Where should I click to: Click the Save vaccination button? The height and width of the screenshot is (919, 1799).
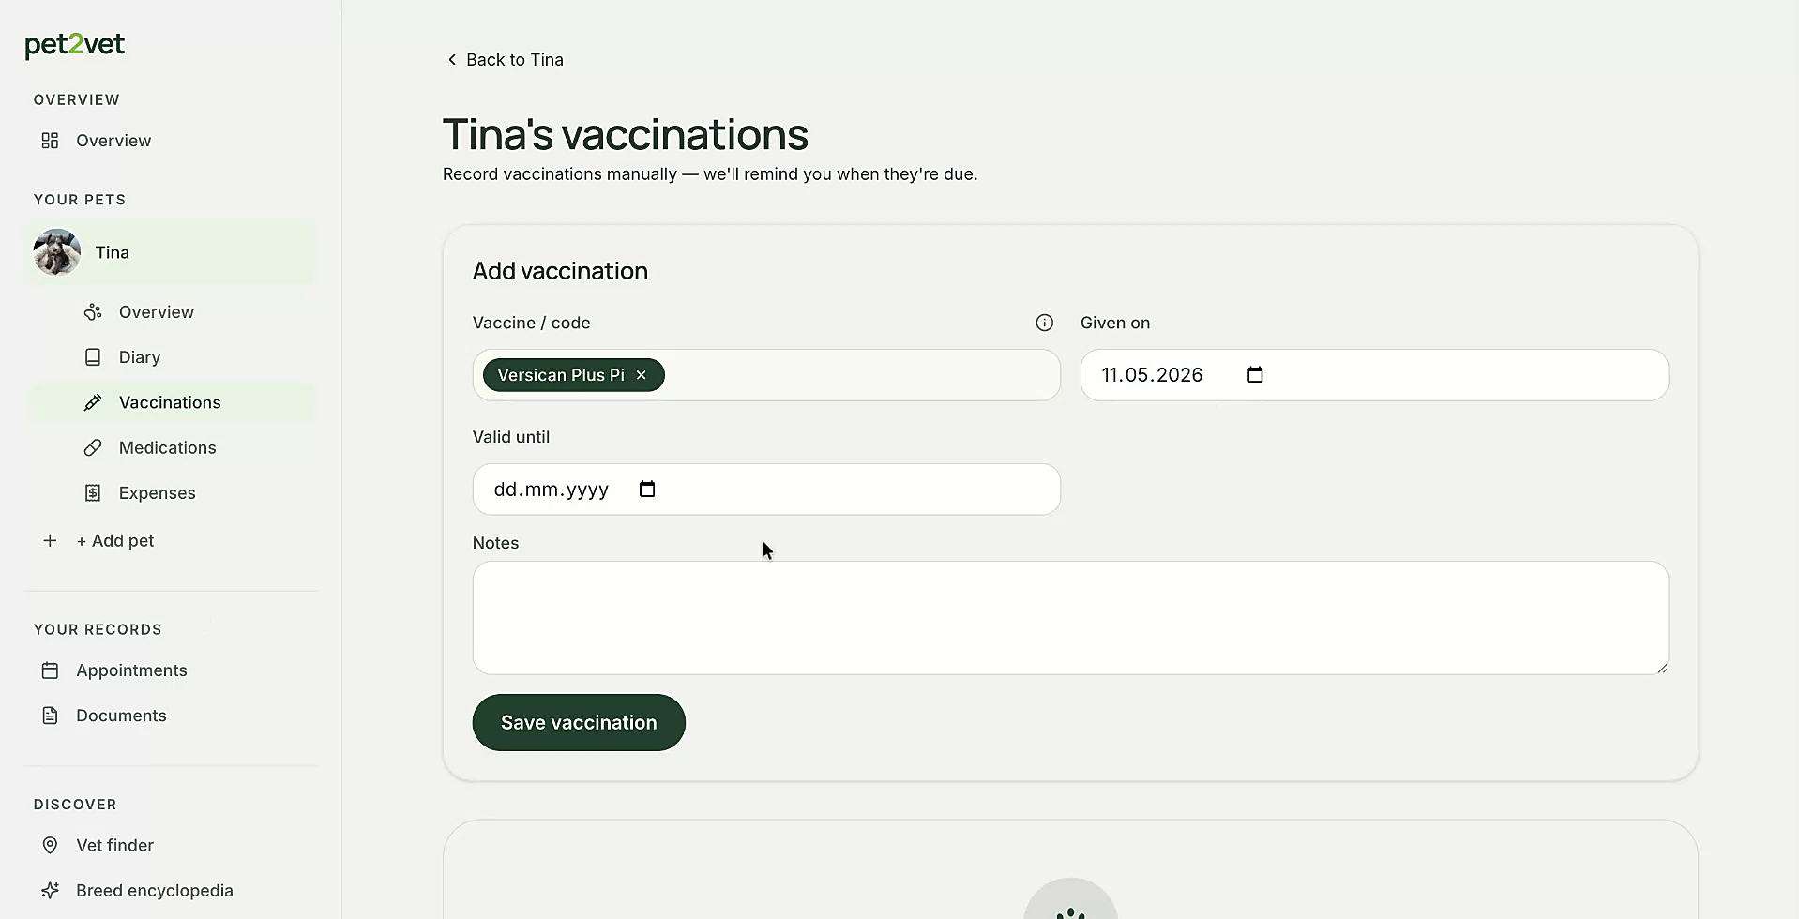point(579,723)
